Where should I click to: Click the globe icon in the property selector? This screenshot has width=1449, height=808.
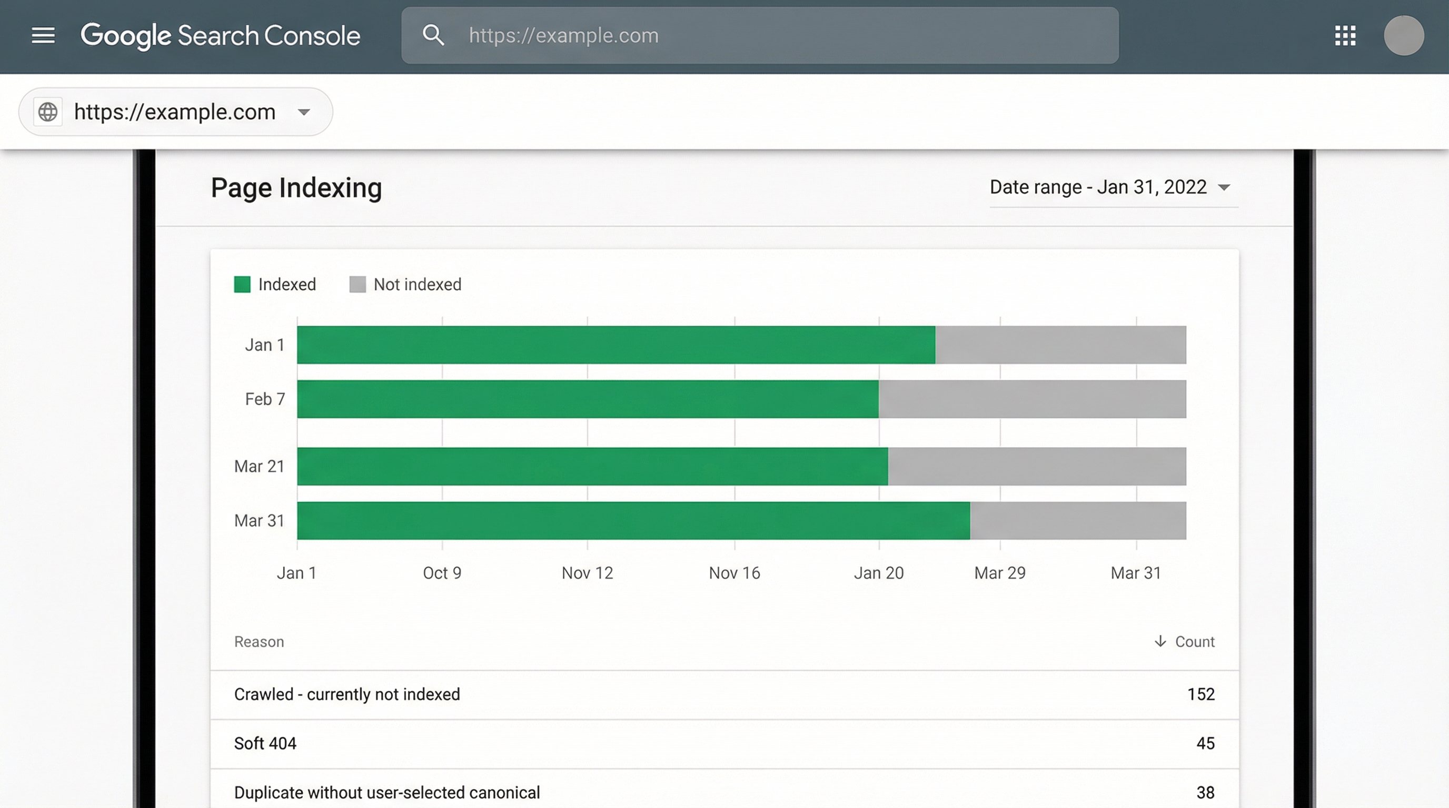click(x=47, y=112)
